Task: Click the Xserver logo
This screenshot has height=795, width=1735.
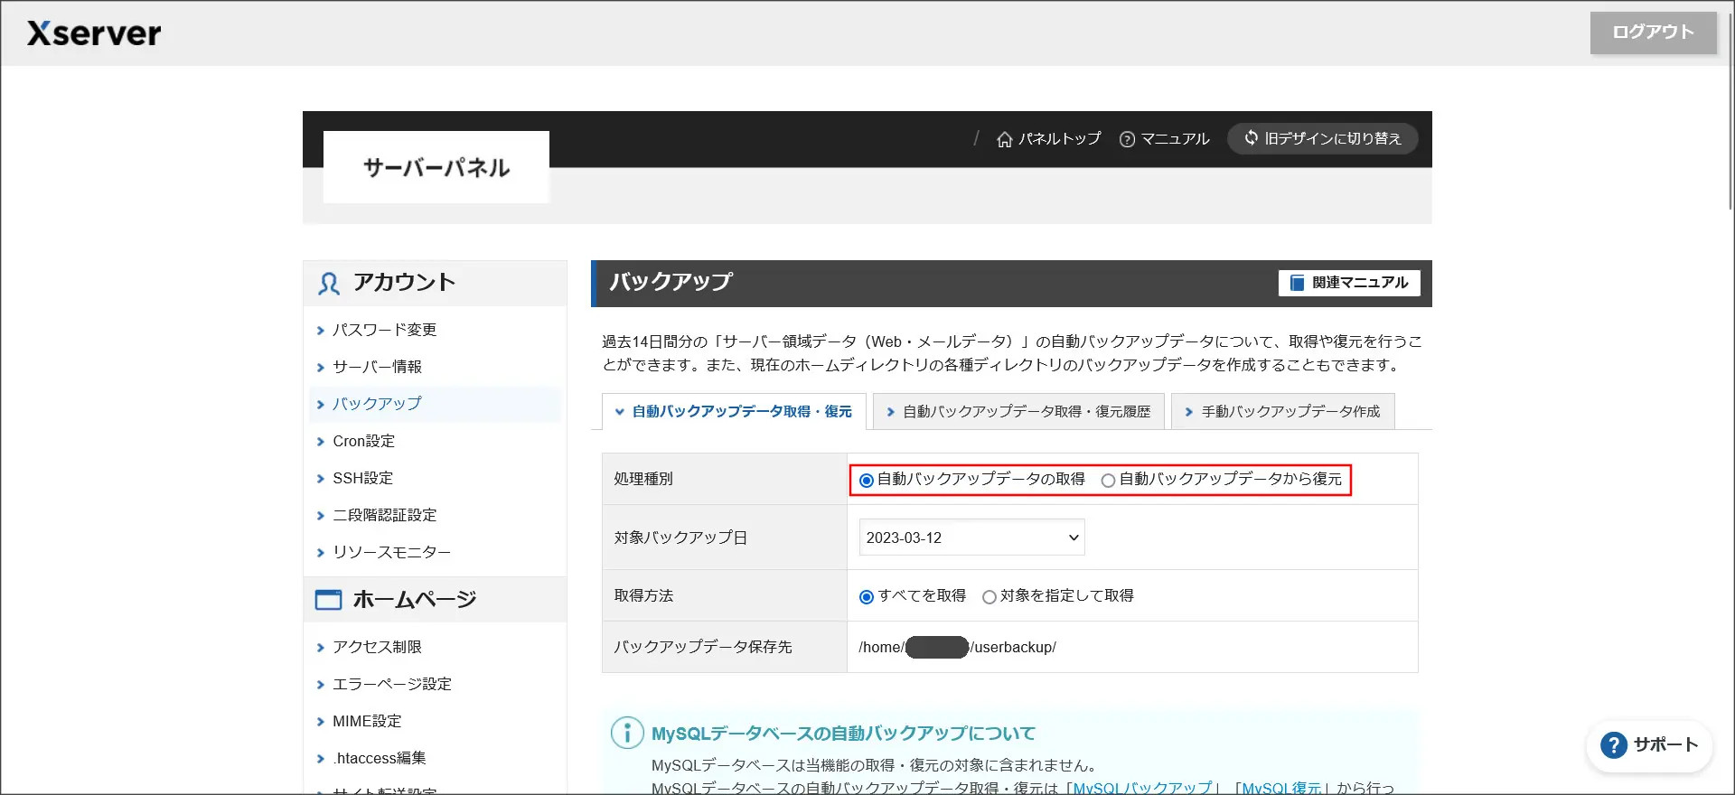Action: click(94, 33)
